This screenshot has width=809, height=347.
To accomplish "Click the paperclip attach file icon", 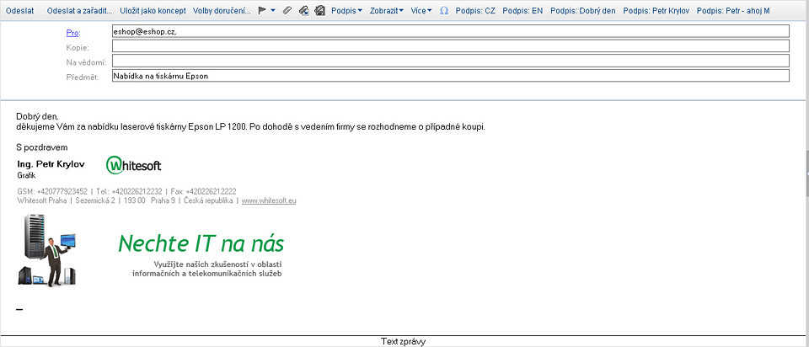I will tap(287, 11).
